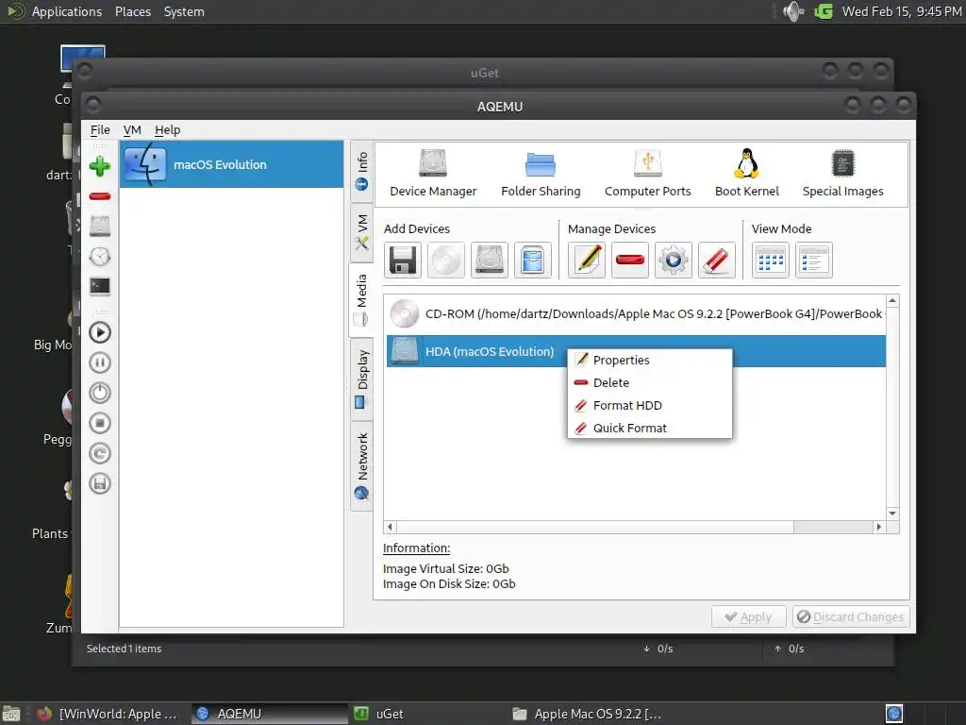
Task: Click the save VM state floppy icon
Action: point(100,483)
